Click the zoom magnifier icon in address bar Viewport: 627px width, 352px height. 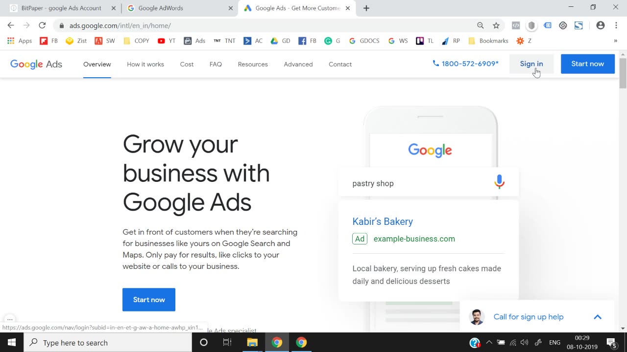481,25
